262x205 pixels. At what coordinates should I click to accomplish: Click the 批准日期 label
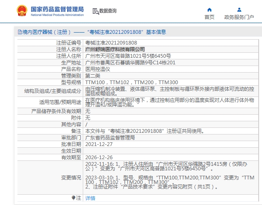(71, 144)
